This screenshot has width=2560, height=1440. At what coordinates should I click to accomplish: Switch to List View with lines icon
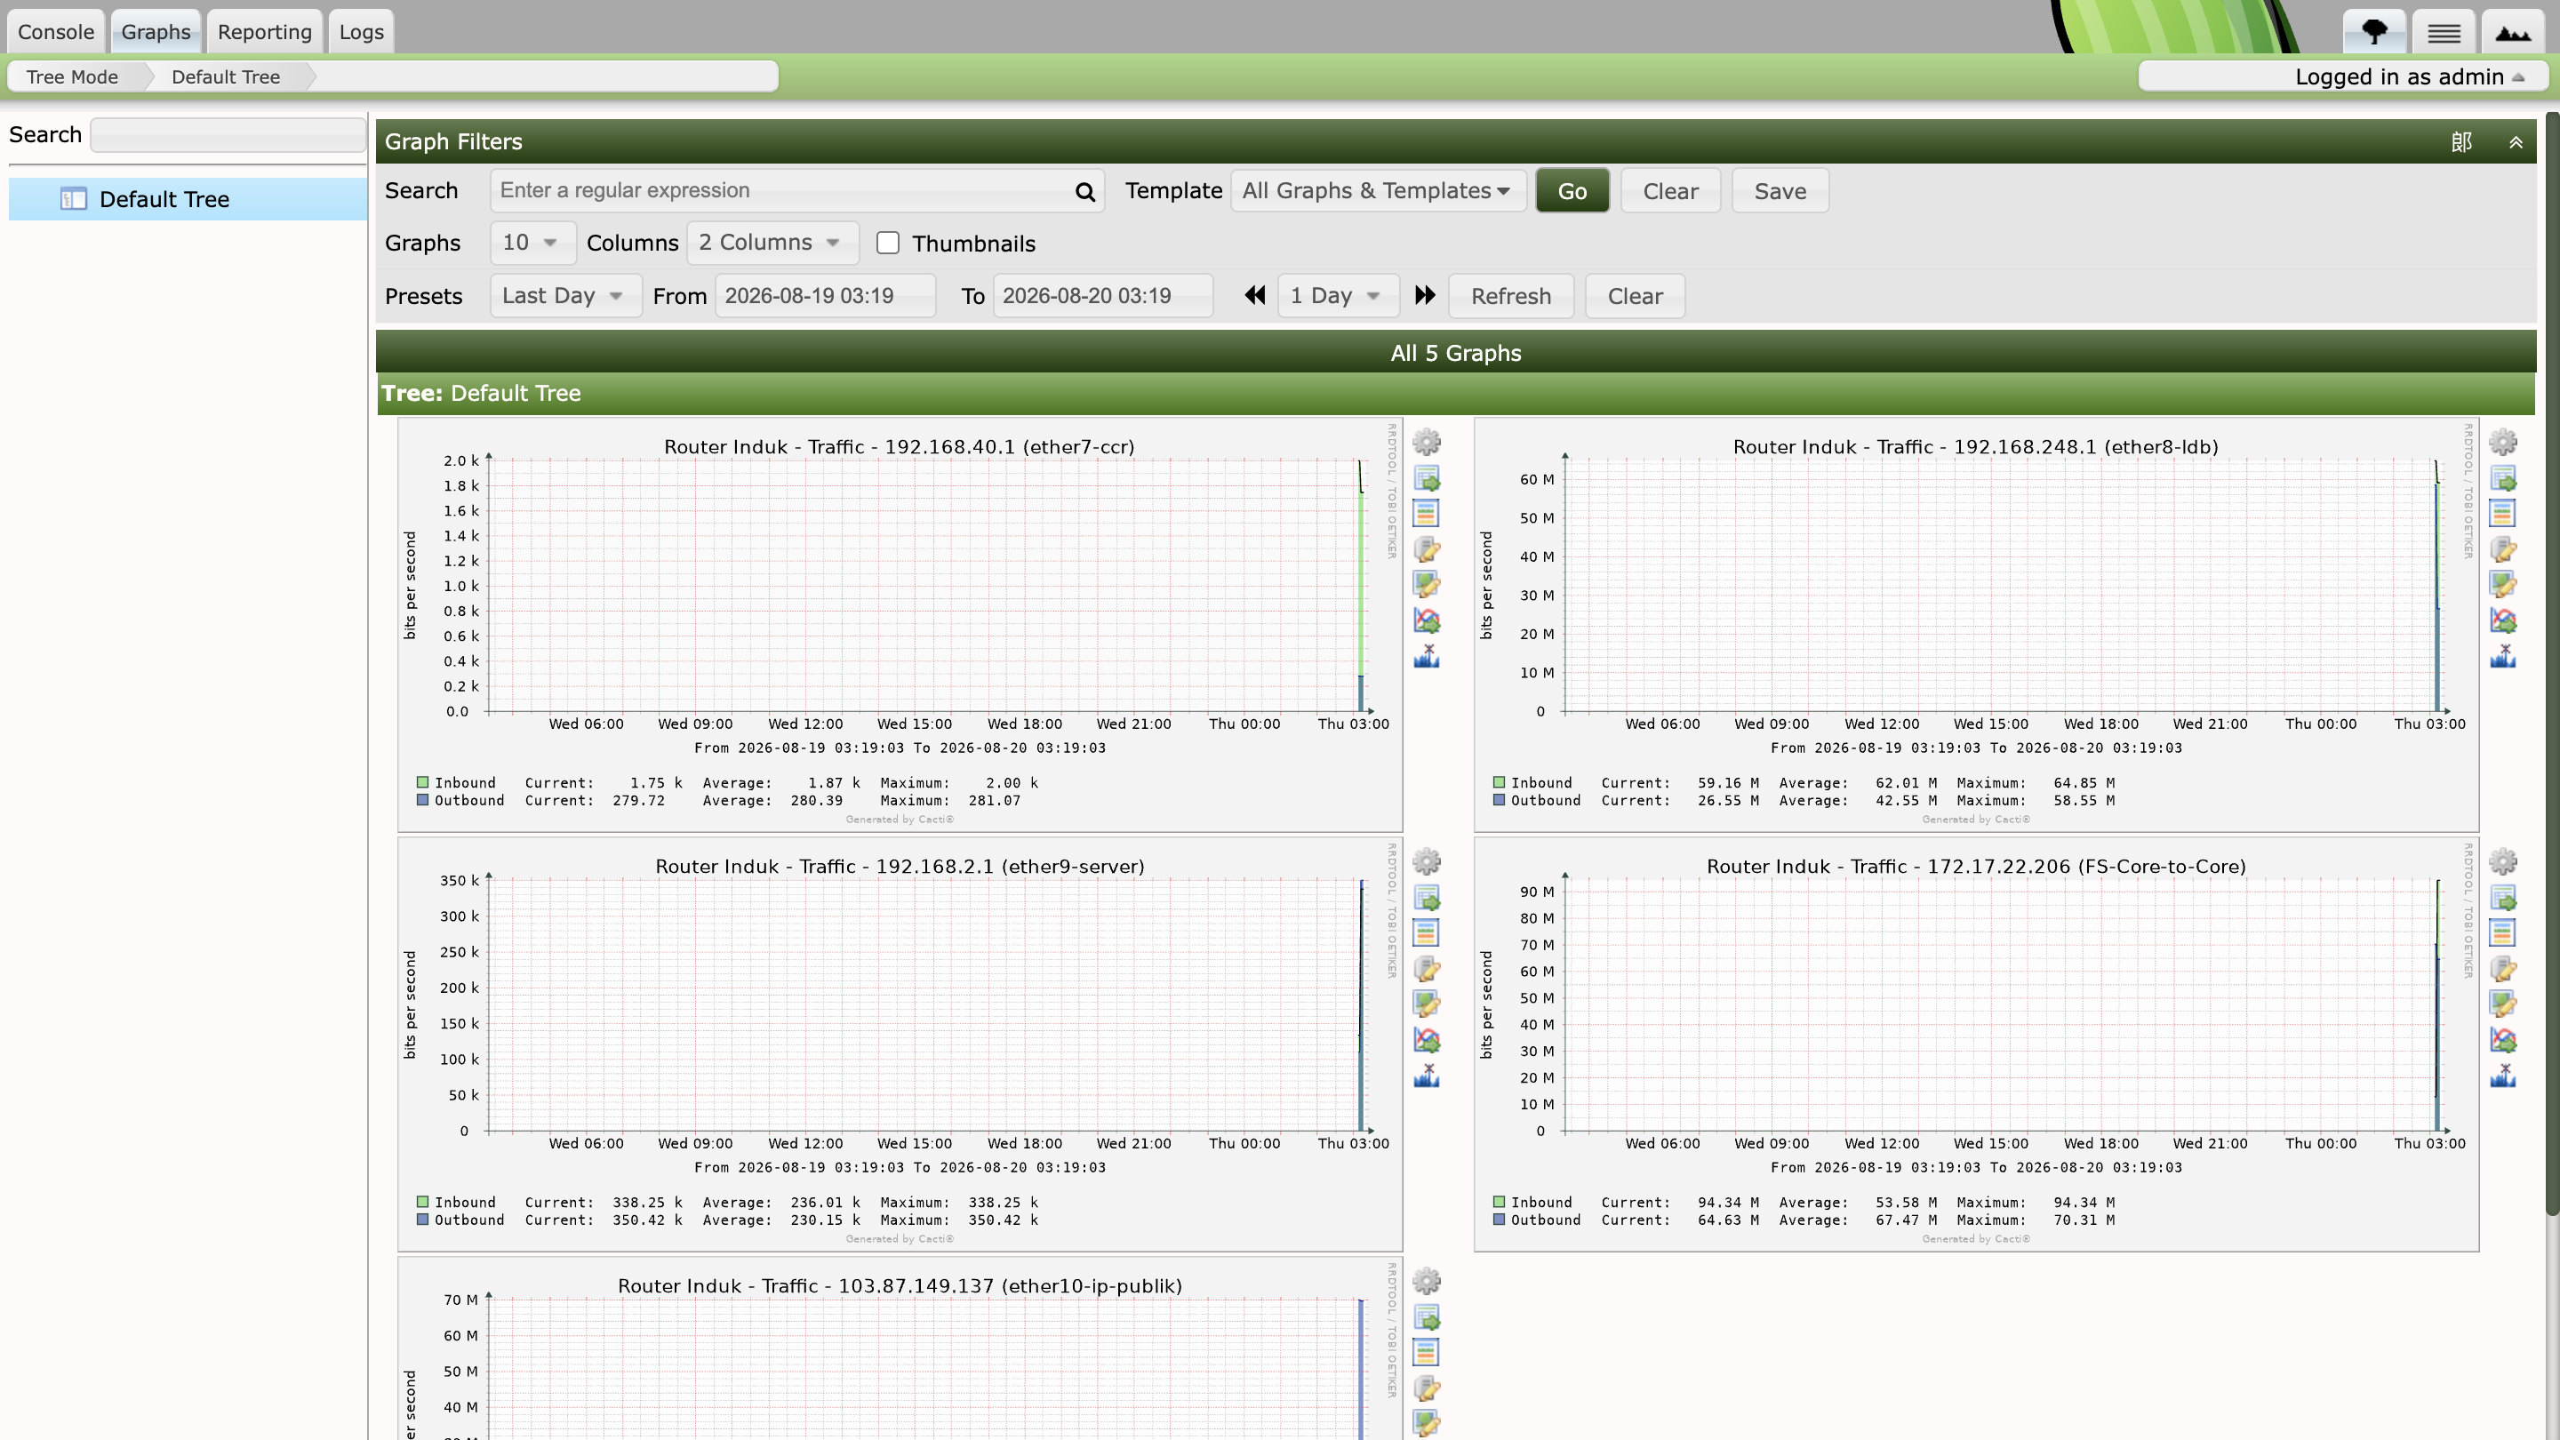[2444, 32]
